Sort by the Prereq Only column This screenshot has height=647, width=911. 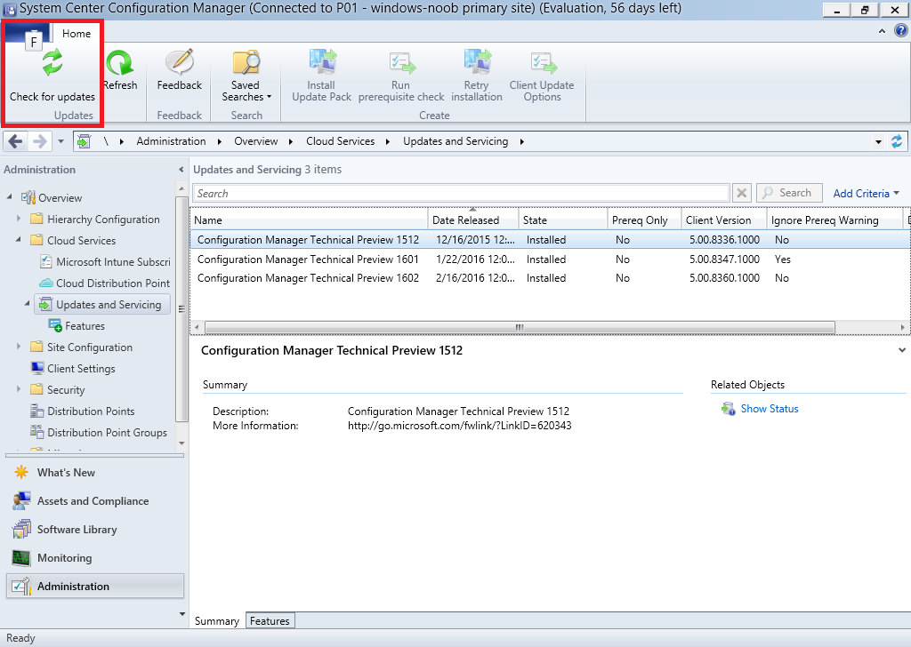644,220
